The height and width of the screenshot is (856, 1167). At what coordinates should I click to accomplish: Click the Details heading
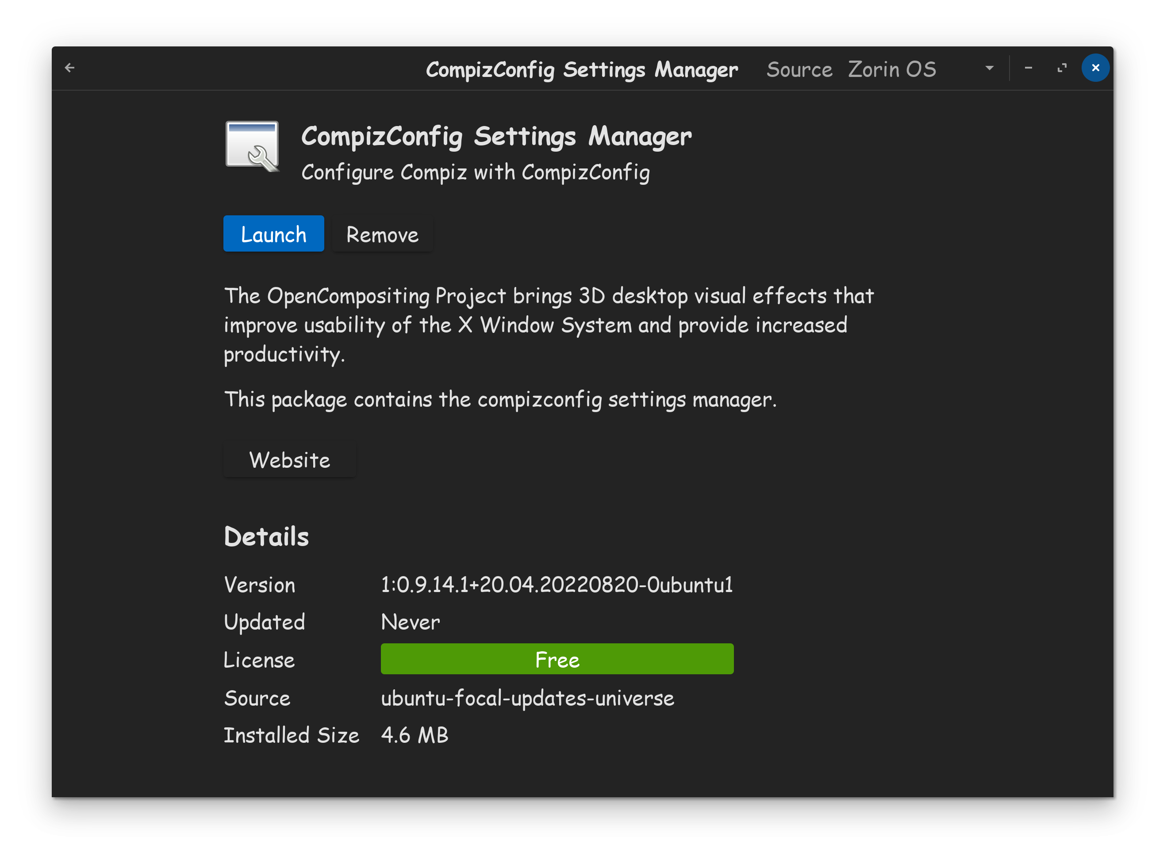266,537
